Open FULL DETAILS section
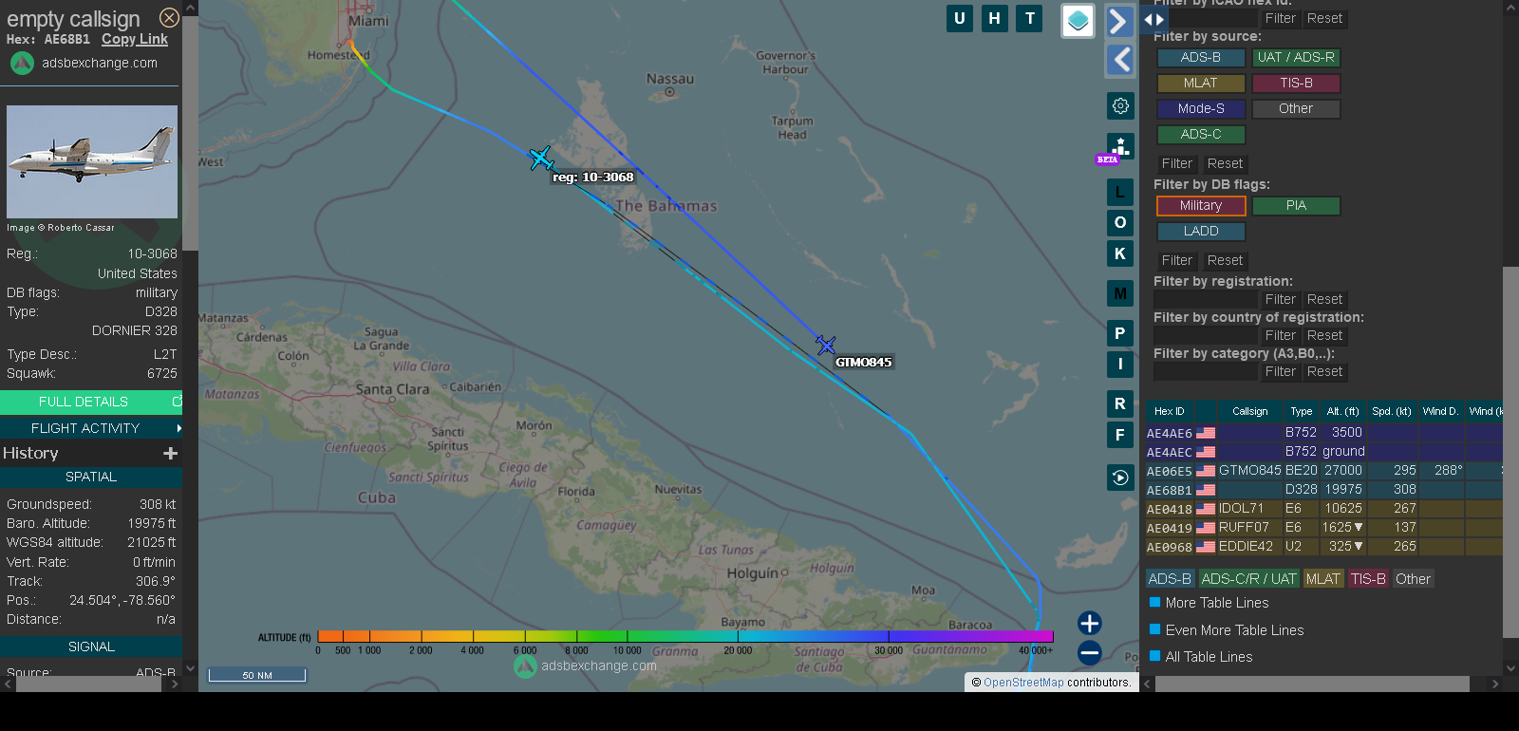The image size is (1519, 731). click(91, 403)
